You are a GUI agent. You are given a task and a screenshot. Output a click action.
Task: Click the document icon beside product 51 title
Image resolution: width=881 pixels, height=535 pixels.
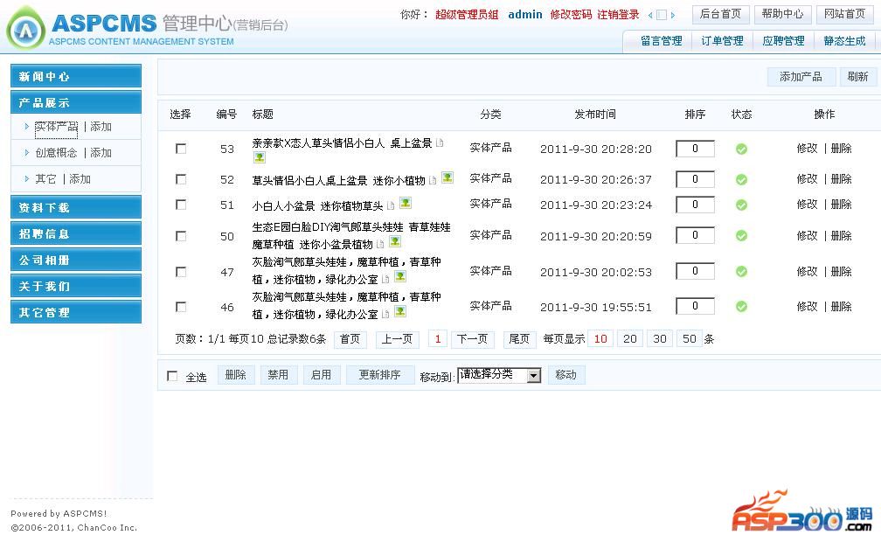392,206
